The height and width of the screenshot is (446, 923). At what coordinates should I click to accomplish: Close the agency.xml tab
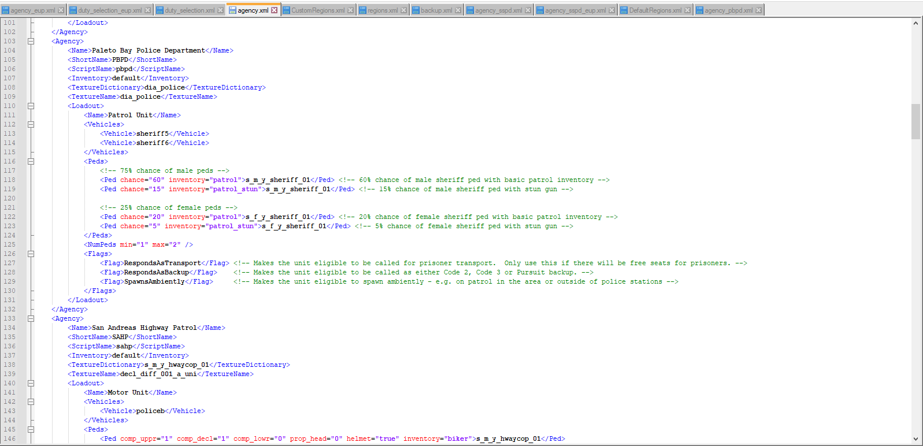(x=275, y=10)
